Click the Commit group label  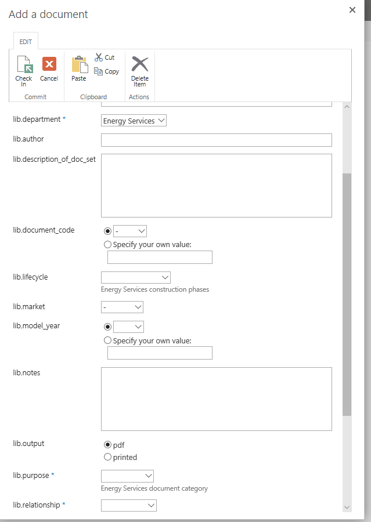[35, 97]
